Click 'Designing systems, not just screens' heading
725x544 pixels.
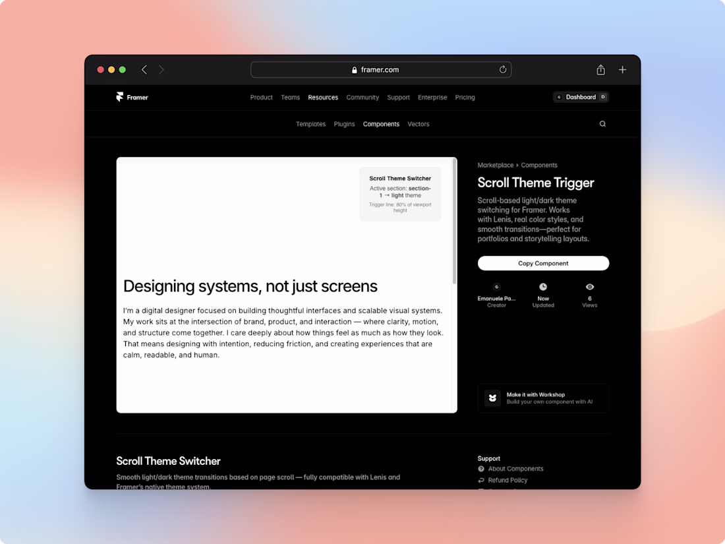point(250,286)
